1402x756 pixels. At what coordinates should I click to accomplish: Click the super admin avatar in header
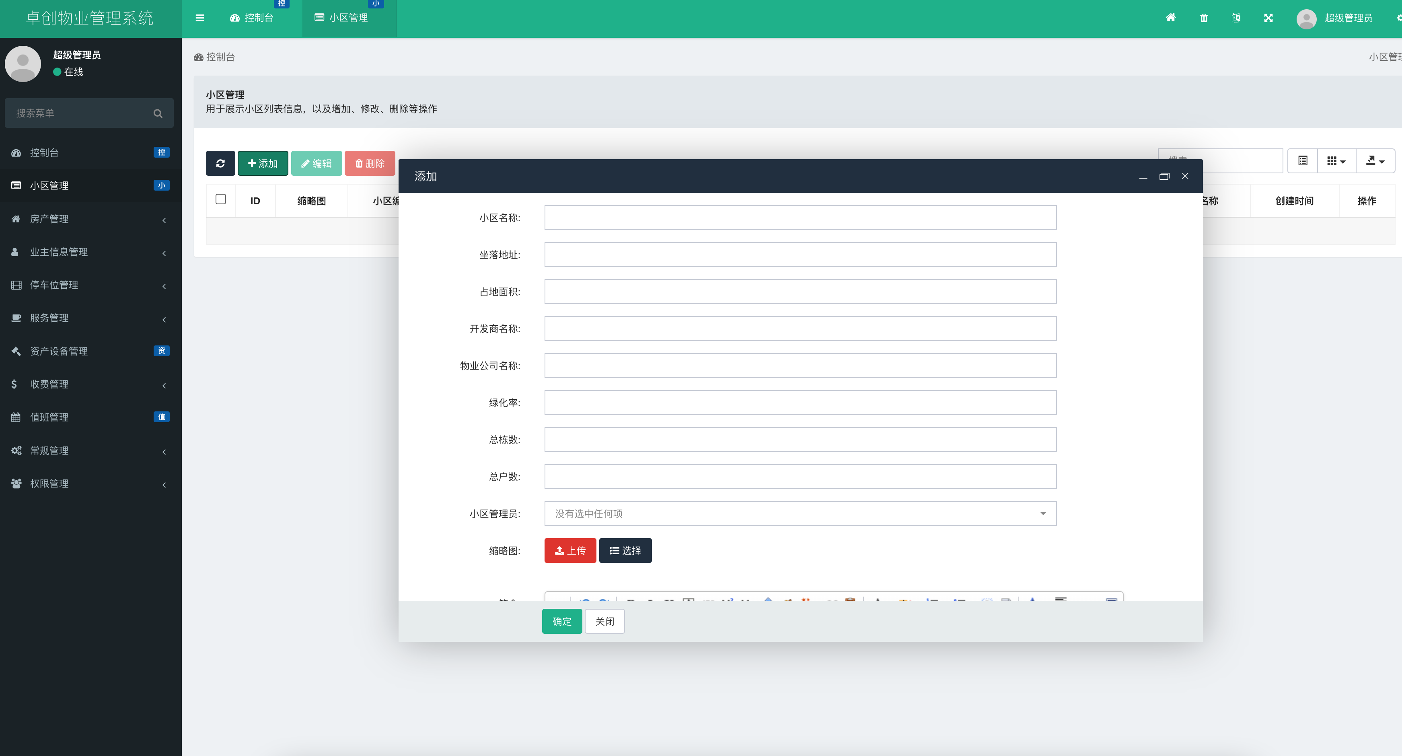click(x=1306, y=18)
